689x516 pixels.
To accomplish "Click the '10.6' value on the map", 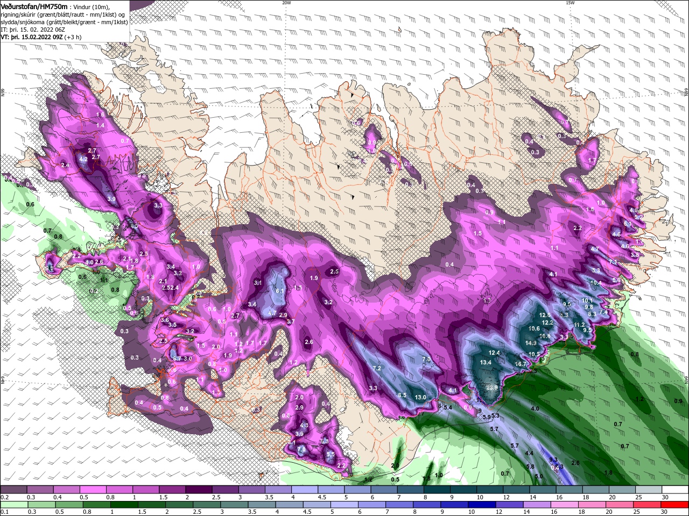I will coord(534,328).
